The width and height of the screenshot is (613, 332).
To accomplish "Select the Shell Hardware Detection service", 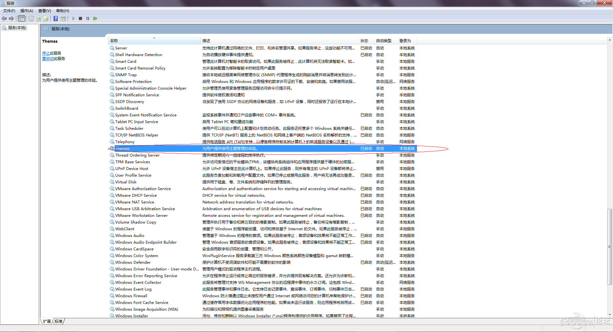I will [263, 55].
